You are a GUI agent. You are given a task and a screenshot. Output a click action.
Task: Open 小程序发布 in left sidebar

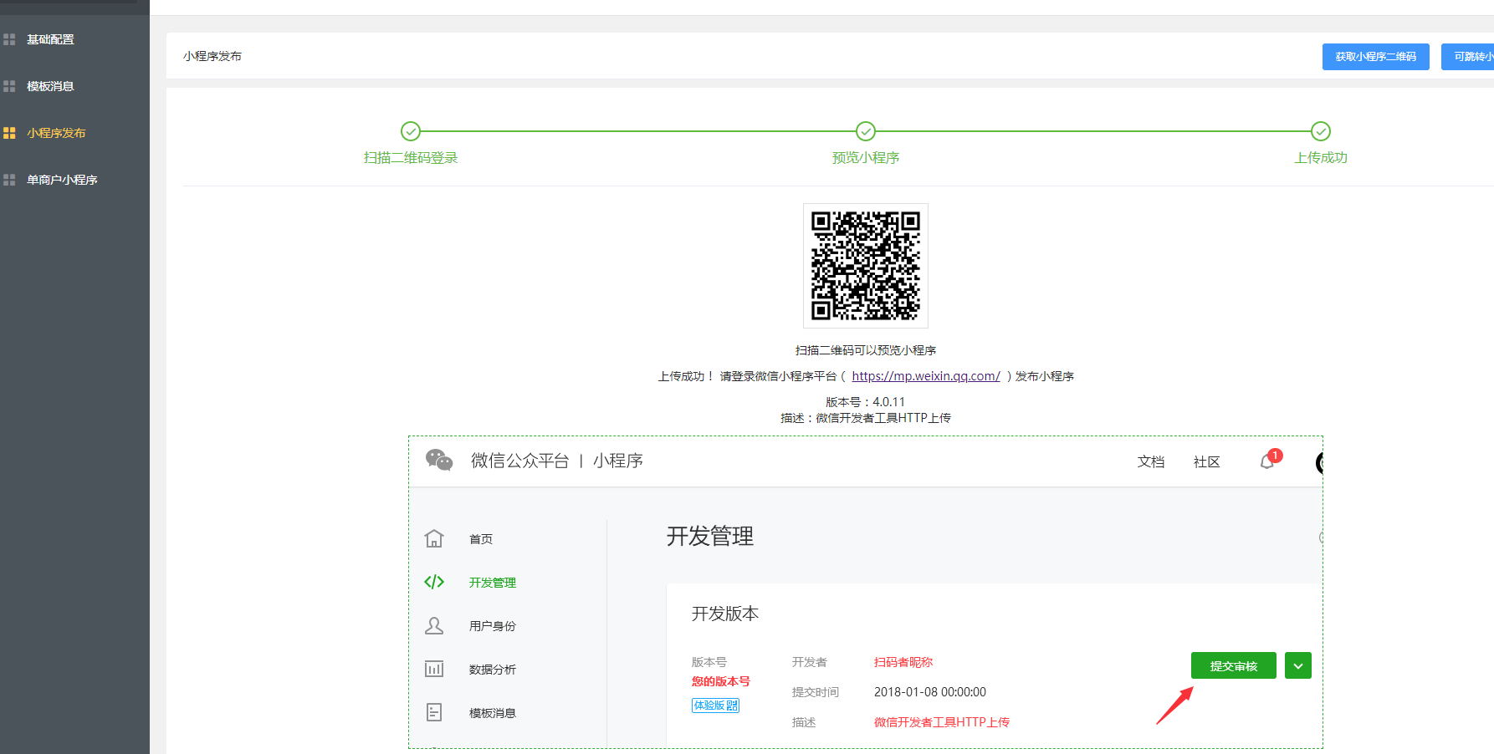55,133
